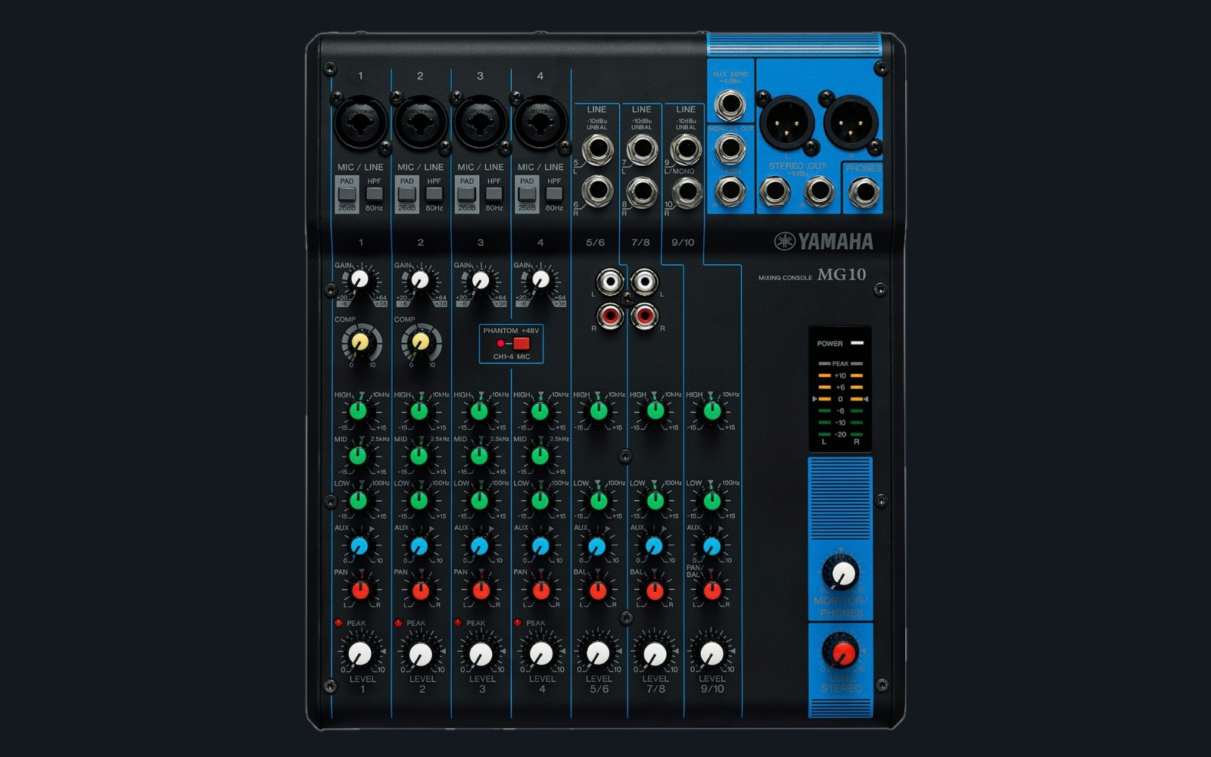Click the channel 2 PEAK LED indicator
This screenshot has width=1211, height=757.
398,623
